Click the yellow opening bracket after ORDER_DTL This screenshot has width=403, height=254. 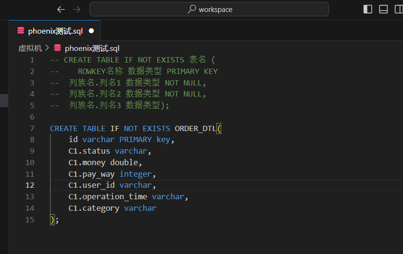click(x=219, y=128)
